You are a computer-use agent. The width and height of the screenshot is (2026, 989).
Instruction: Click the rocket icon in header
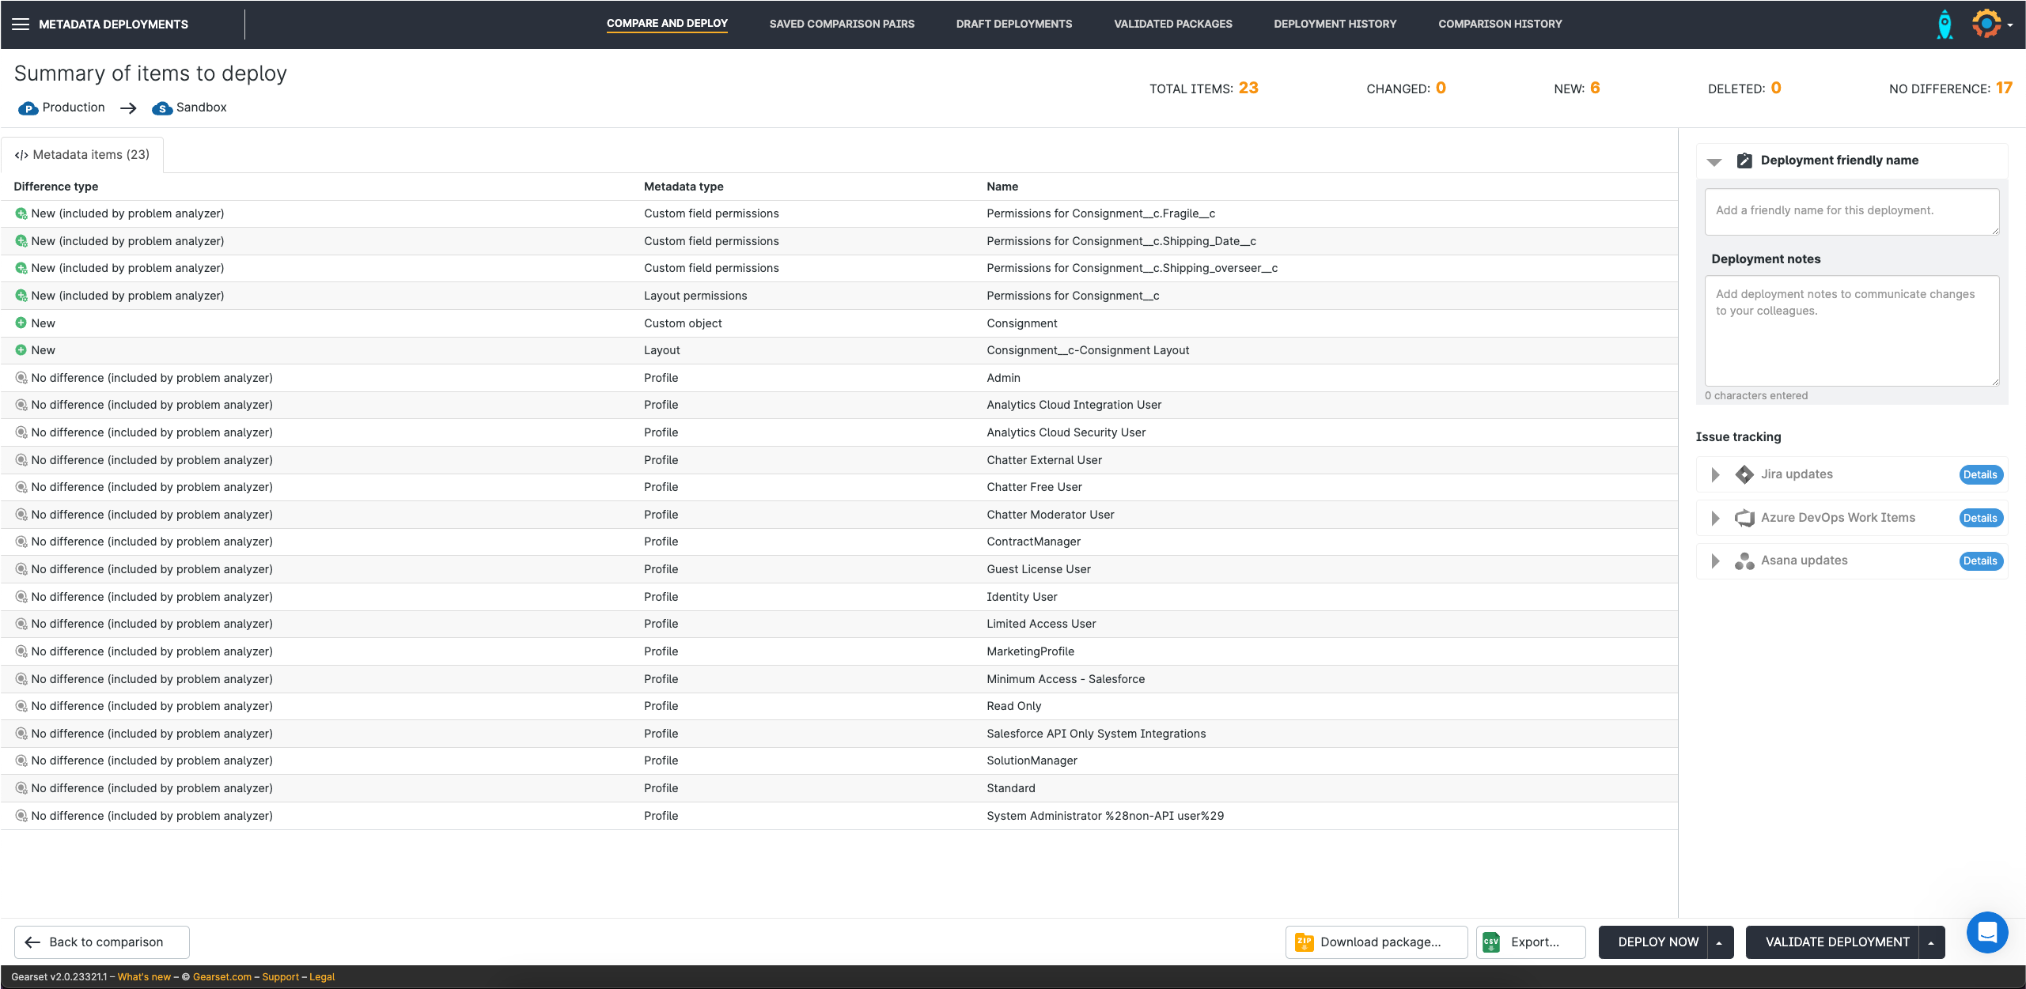(1944, 25)
